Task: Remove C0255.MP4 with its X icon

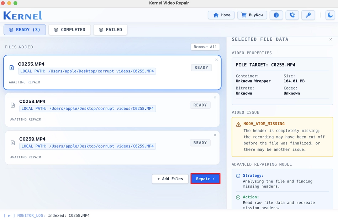Action: click(216, 60)
